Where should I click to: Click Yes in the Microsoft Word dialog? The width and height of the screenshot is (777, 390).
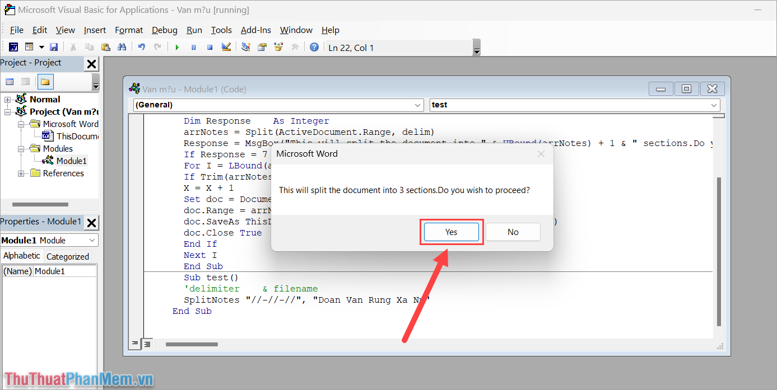click(x=451, y=232)
